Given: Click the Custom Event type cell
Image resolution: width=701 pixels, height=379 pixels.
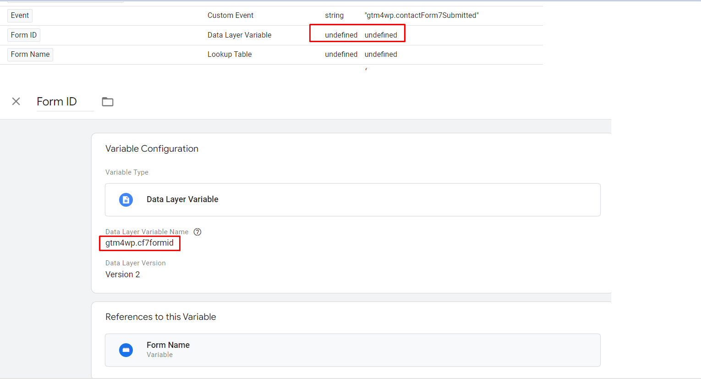Looking at the screenshot, I should pos(230,16).
